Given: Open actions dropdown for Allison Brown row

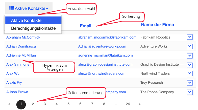Looking at the screenshot, I should click(x=190, y=92).
